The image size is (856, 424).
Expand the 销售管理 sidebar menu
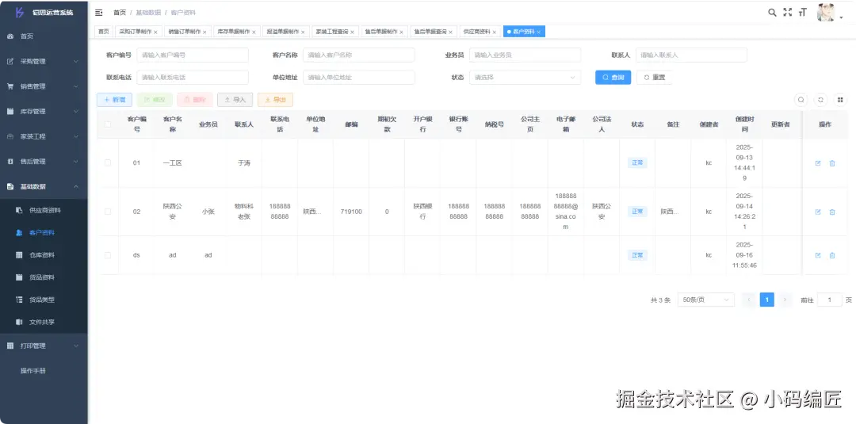click(44, 86)
